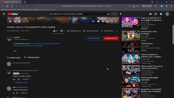
Task: Go back in the browser
Action: (x=2, y=6)
